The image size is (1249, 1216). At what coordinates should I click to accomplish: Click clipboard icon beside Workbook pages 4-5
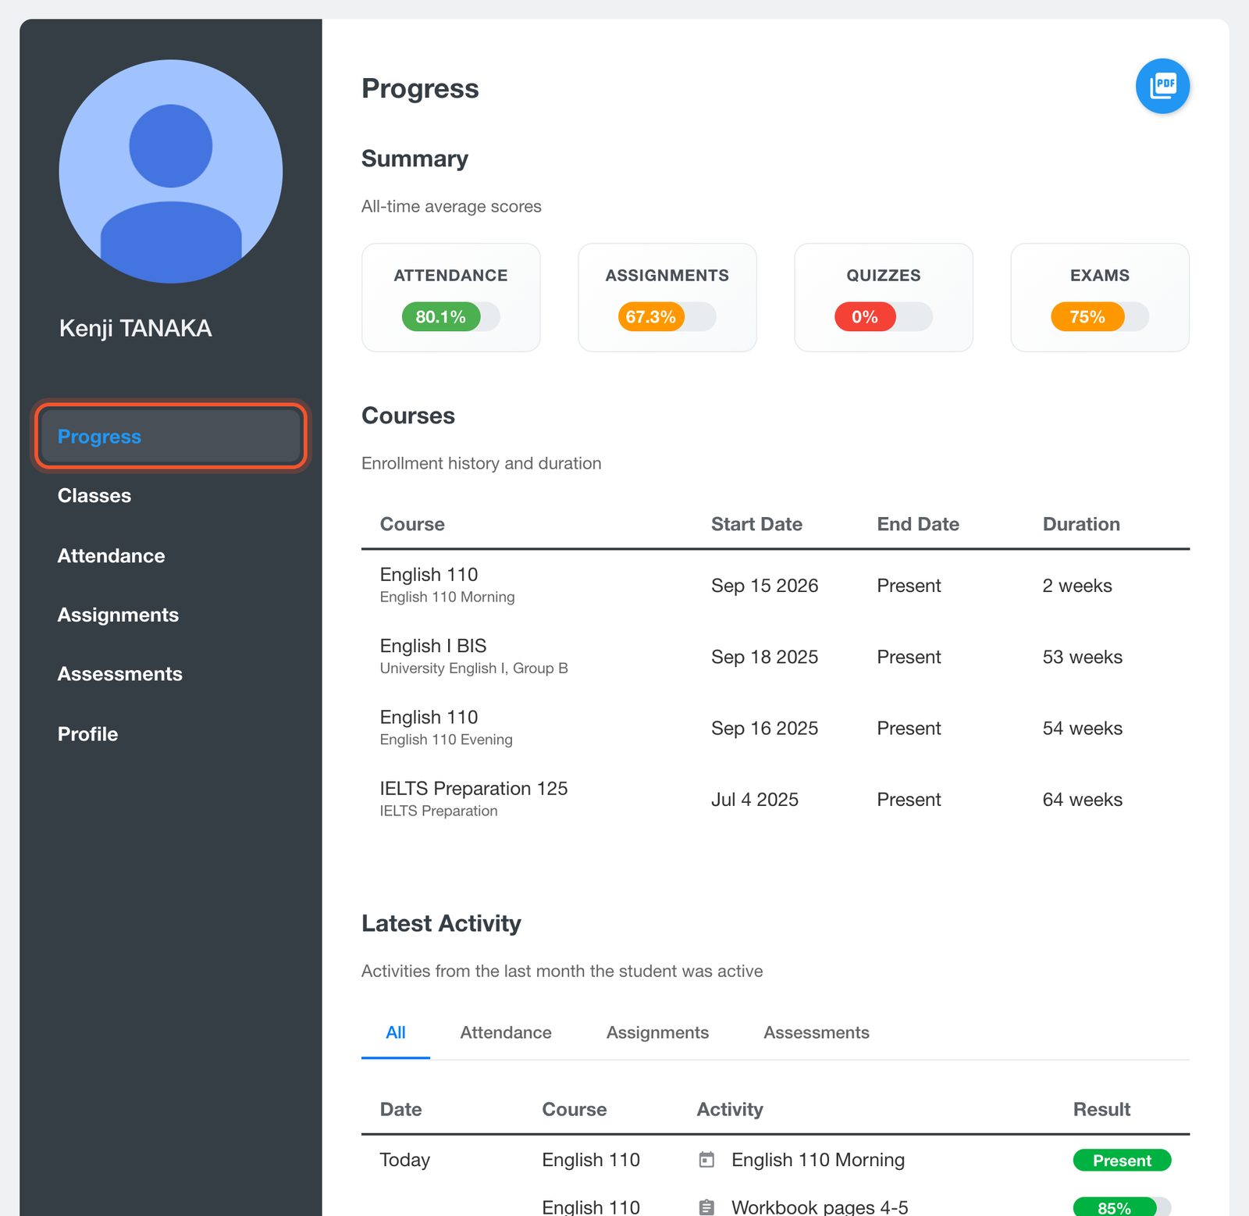coord(706,1207)
